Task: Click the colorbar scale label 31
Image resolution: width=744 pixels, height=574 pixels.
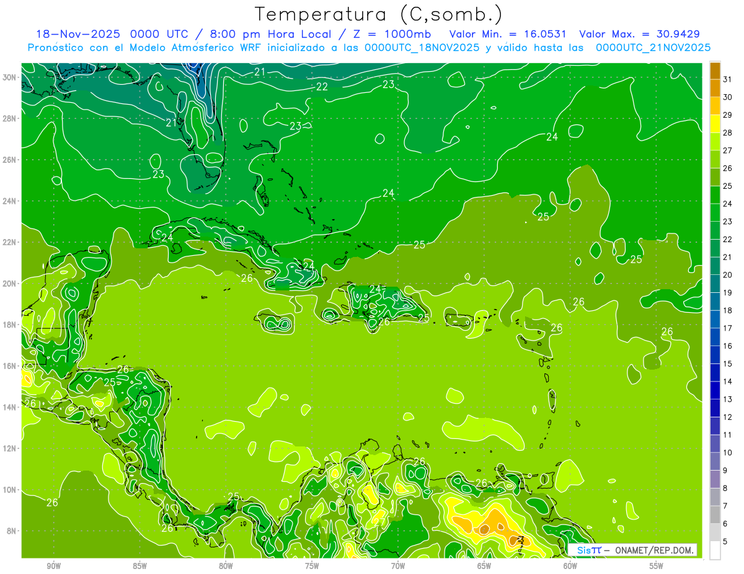Action: [x=727, y=79]
